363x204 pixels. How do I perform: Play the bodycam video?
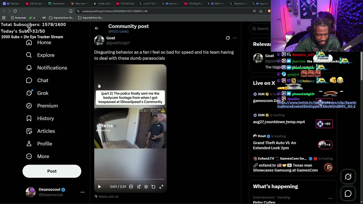tap(100, 187)
